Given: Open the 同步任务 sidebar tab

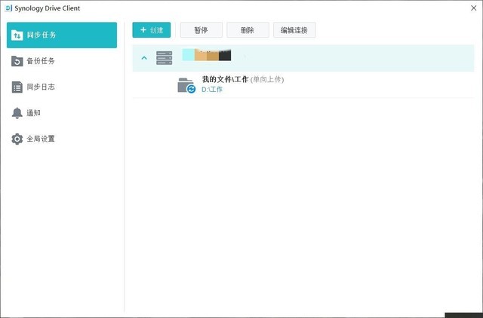Looking at the screenshot, I should pos(62,35).
